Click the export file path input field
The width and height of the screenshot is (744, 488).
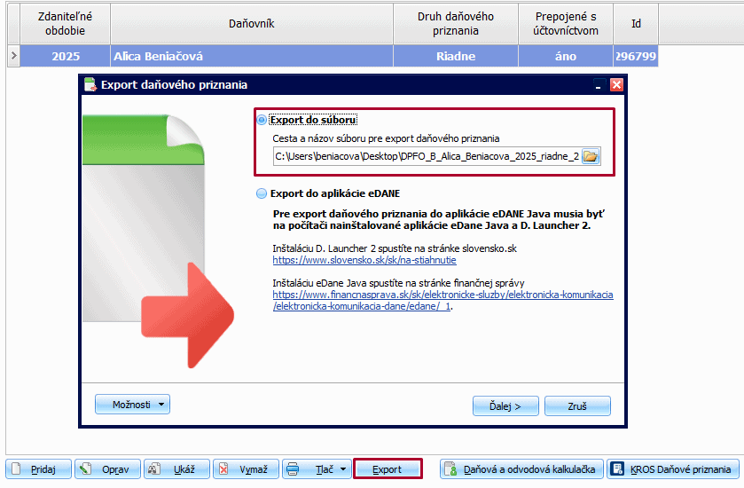point(427,156)
